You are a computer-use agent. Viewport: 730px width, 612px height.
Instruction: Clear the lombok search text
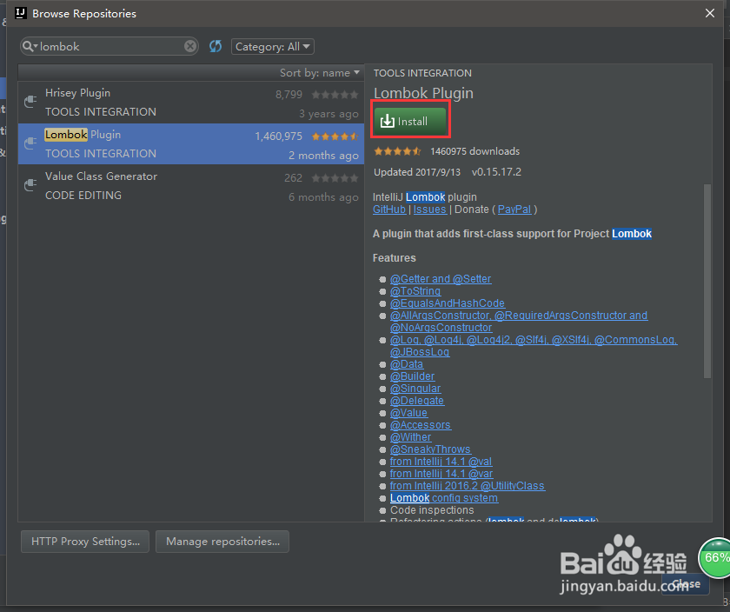[x=190, y=46]
